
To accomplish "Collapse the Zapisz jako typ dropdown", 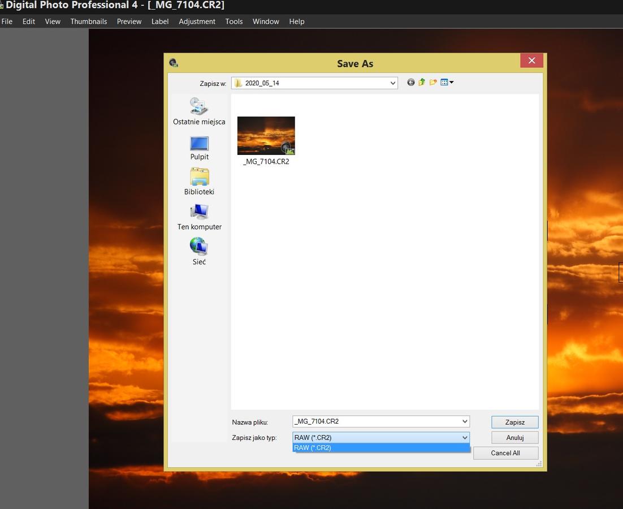I will tap(465, 438).
